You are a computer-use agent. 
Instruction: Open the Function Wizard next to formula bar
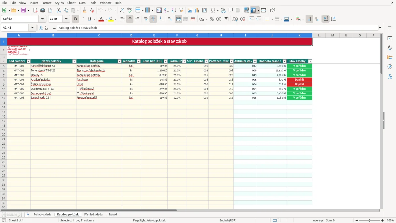(41, 28)
